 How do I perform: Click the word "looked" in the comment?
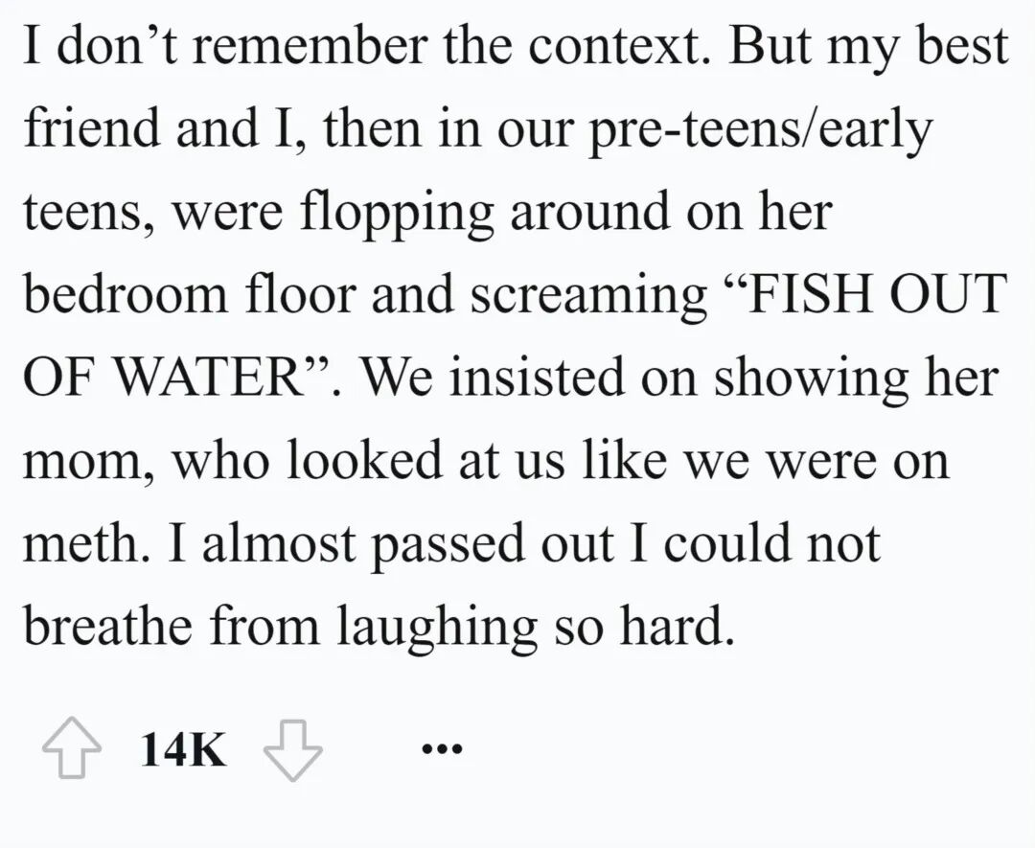[364, 459]
